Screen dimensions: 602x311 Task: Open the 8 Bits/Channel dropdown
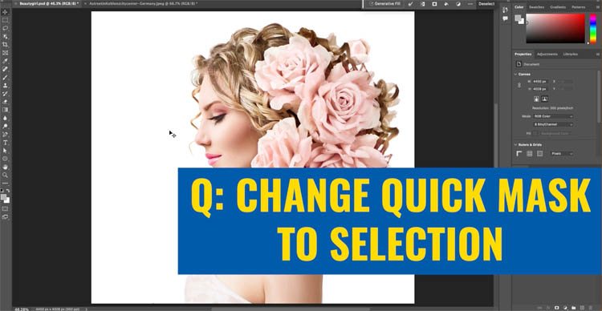[x=553, y=124]
